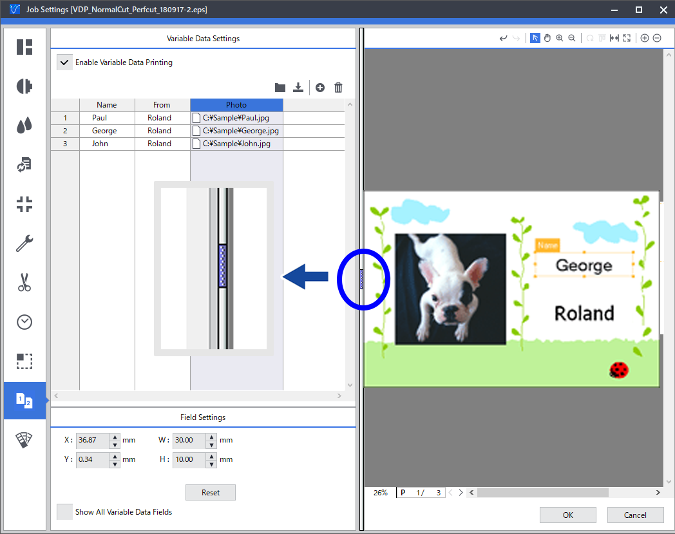Open the scissors cut settings icon

pos(24,282)
